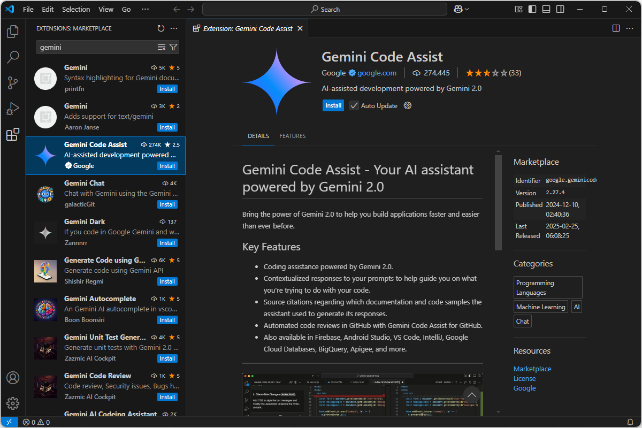Open the Run and Debug view
Image resolution: width=642 pixels, height=428 pixels.
coord(13,109)
